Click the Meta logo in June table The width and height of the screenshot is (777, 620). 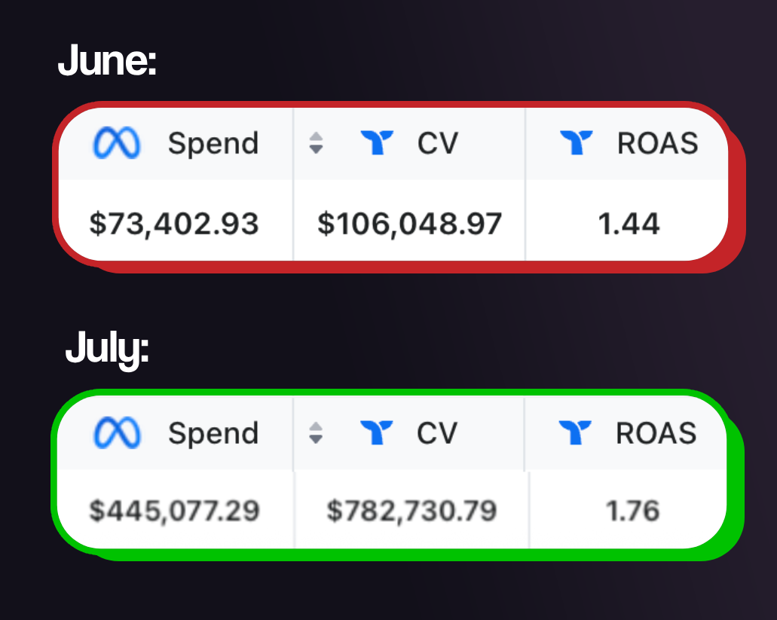[117, 142]
